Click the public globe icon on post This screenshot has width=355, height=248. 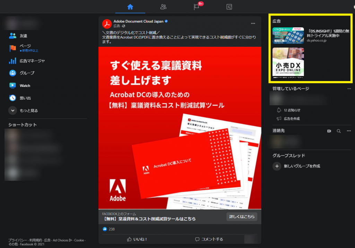pyautogui.click(x=124, y=26)
